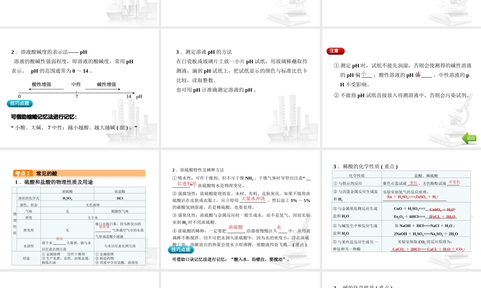This screenshot has width=481, height=288.
Task: Click the 用途 row label
Action: pyautogui.click(x=26, y=258)
